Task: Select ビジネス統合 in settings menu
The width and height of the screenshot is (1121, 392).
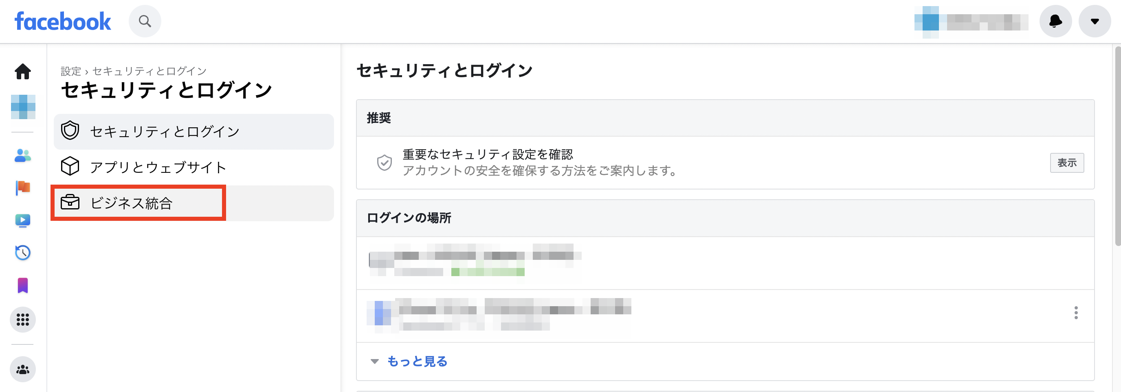Action: pyautogui.click(x=132, y=202)
